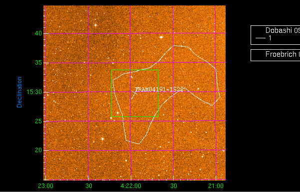The height and width of the screenshot is (192, 300).
Task: Click the 4:22:00 right ascension label
Action: (x=131, y=186)
